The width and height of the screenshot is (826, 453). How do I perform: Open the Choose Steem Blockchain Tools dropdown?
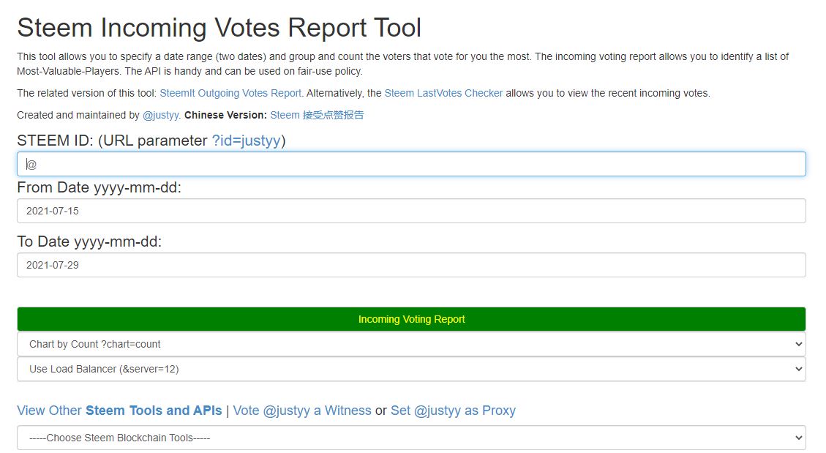[411, 438]
